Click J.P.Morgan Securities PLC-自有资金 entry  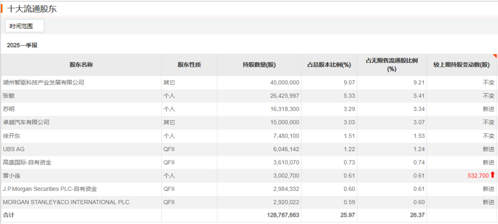(50, 189)
